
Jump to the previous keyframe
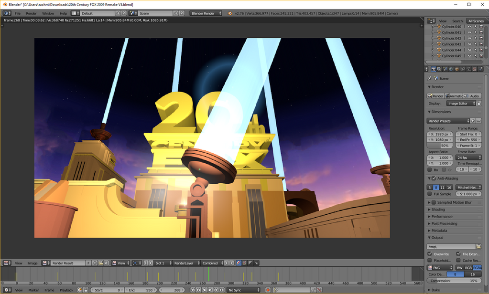click(x=198, y=290)
